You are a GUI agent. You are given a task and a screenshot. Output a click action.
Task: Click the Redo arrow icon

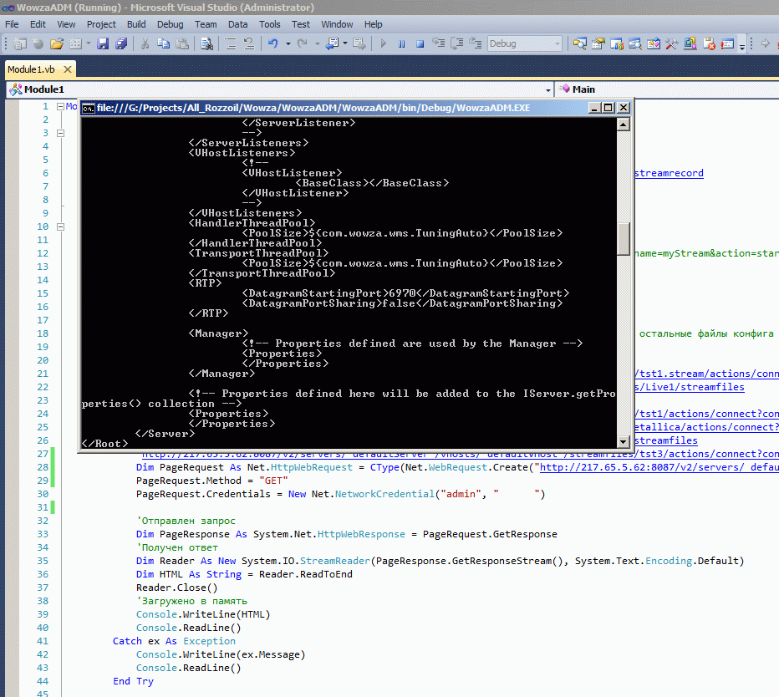click(302, 43)
